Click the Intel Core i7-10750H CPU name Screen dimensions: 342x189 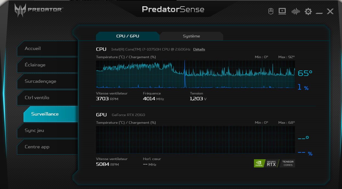tap(151, 49)
